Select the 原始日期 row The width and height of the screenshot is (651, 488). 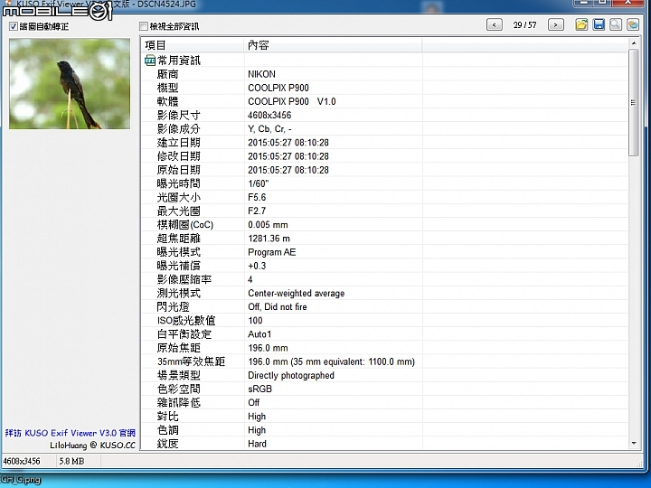pyautogui.click(x=384, y=170)
